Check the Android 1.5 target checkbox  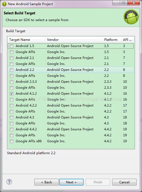coord(12,46)
